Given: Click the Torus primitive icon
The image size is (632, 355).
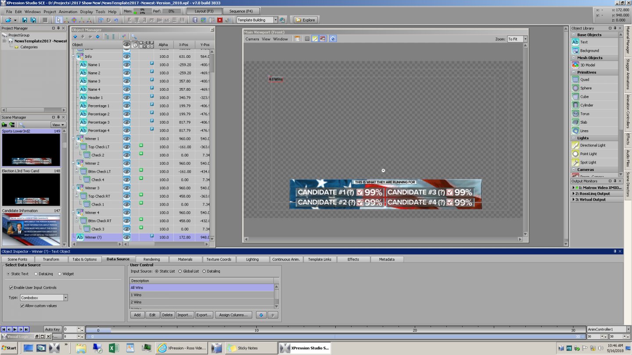Looking at the screenshot, I should click(x=575, y=114).
